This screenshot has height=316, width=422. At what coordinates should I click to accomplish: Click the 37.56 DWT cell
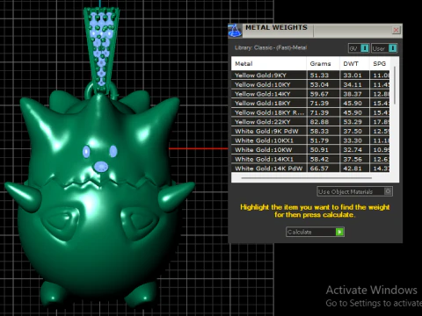[354, 159]
